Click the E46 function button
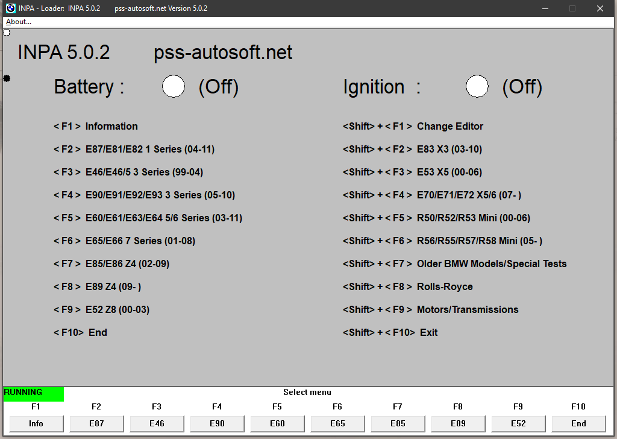 coord(157,424)
